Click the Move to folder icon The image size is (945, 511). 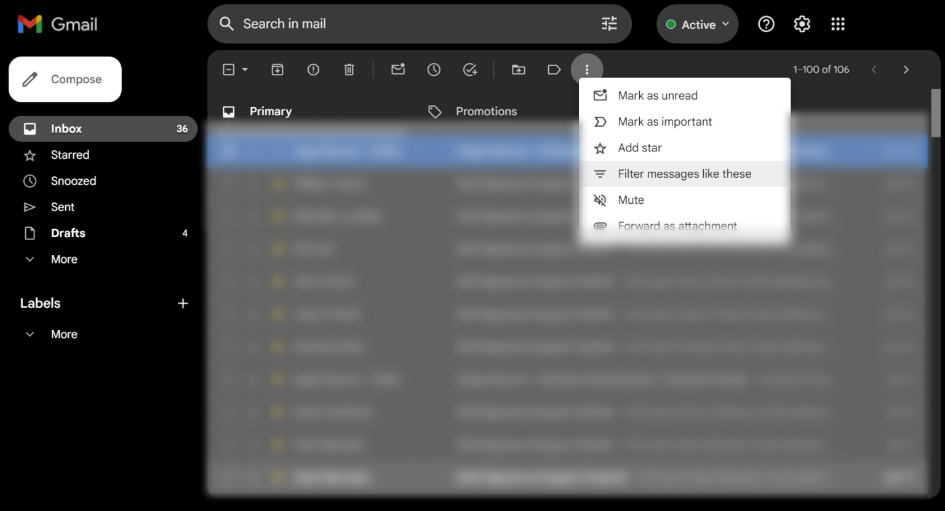tap(519, 70)
